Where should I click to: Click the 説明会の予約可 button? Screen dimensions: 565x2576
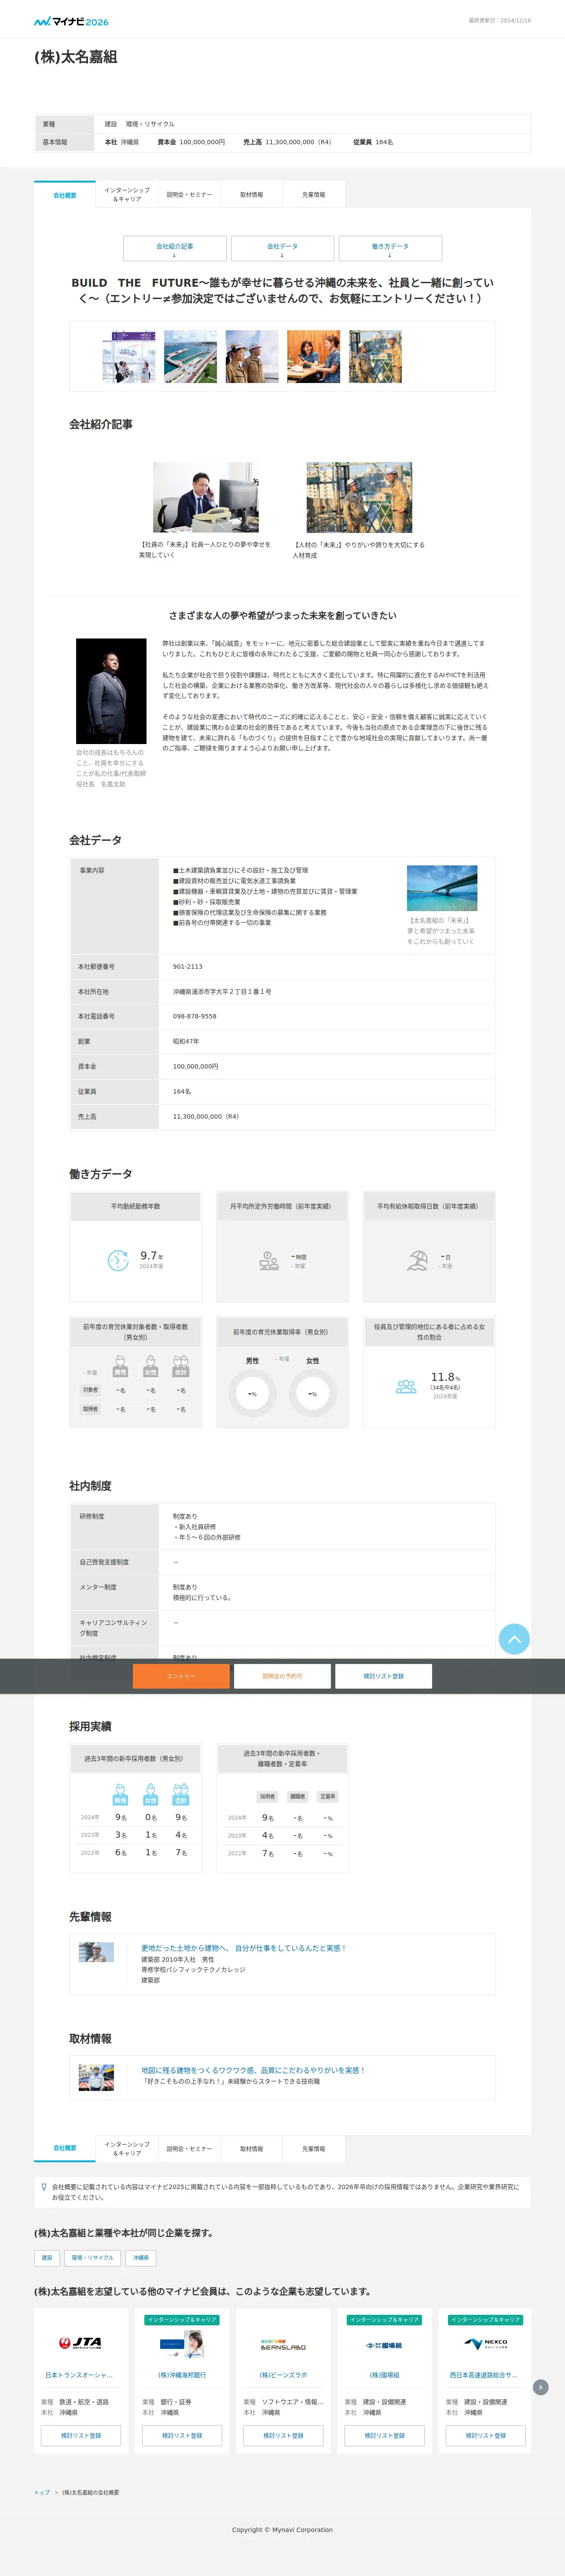pos(282,1676)
